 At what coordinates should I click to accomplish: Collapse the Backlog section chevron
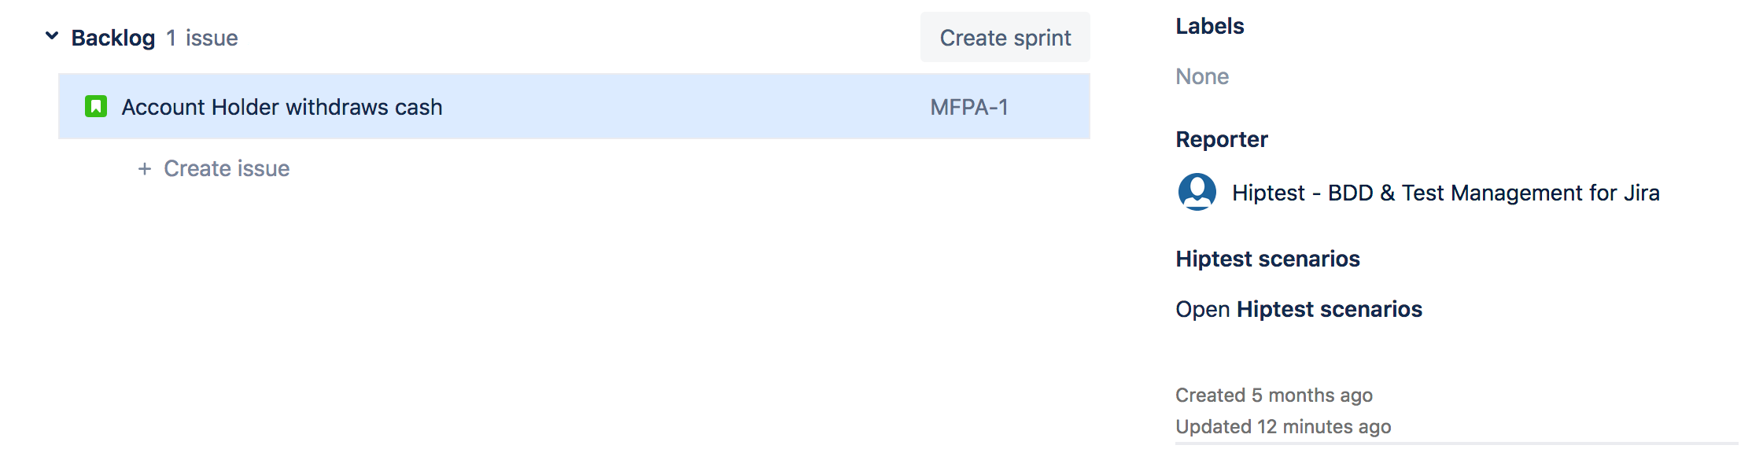(52, 36)
